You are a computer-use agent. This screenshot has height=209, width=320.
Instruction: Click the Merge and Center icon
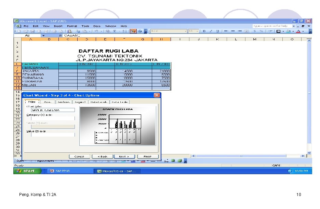246,31
